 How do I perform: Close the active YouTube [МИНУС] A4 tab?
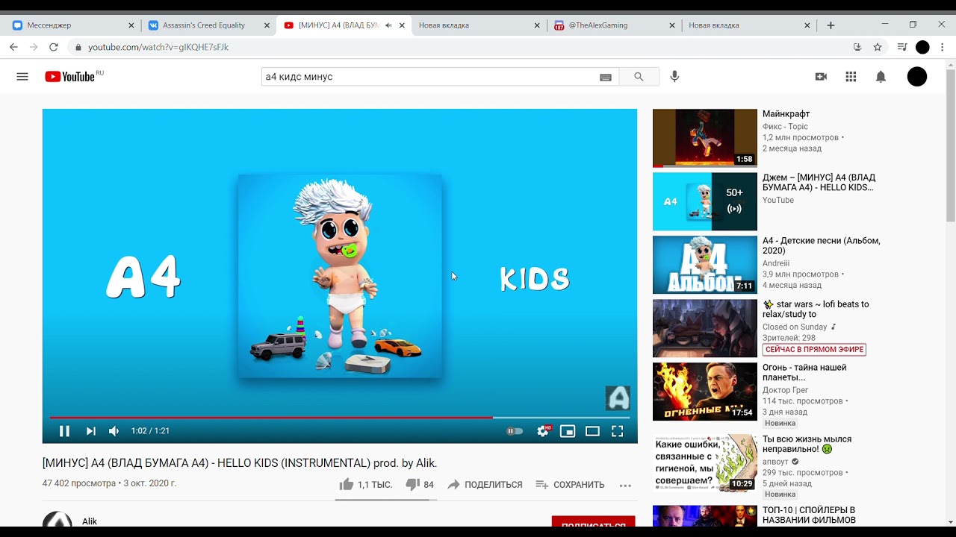coord(402,25)
